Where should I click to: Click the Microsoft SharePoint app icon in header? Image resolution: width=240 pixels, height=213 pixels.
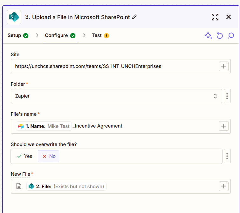click(x=14, y=17)
